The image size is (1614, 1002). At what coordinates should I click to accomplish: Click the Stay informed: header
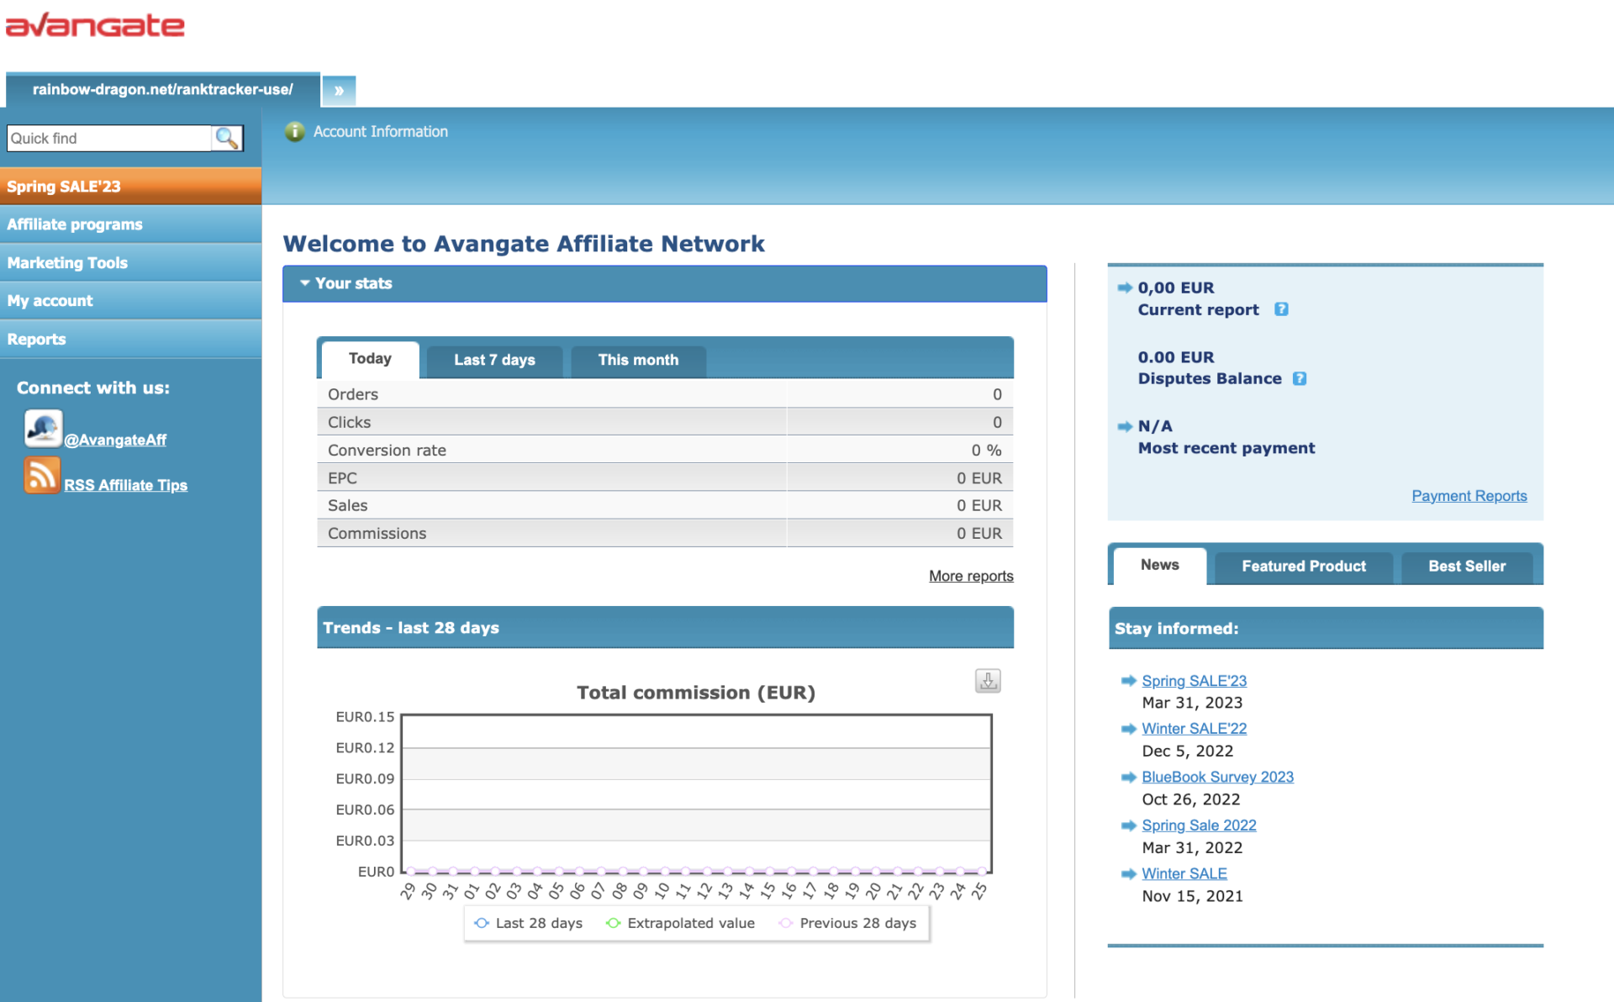coord(1326,629)
